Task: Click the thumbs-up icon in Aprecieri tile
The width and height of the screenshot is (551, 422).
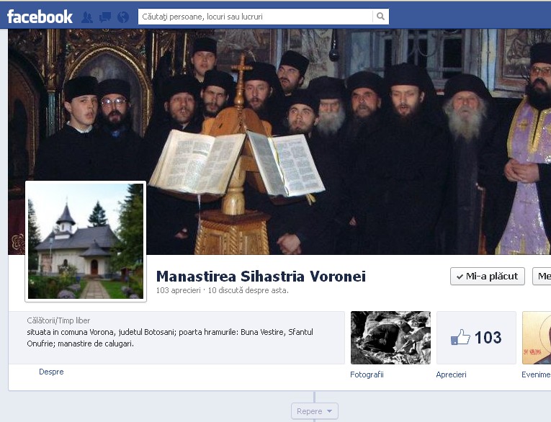Action: [x=460, y=337]
